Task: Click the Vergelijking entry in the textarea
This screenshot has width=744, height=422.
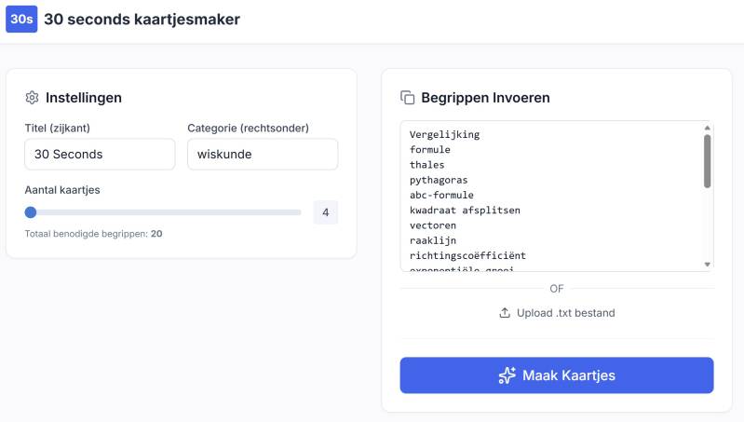Action: point(444,134)
